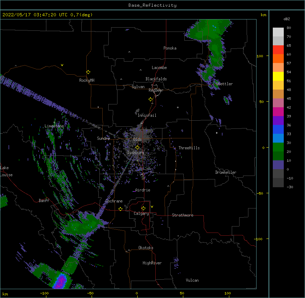Select the purple 39-36 dBZ legend swatch
305x298 pixels.
click(278, 121)
